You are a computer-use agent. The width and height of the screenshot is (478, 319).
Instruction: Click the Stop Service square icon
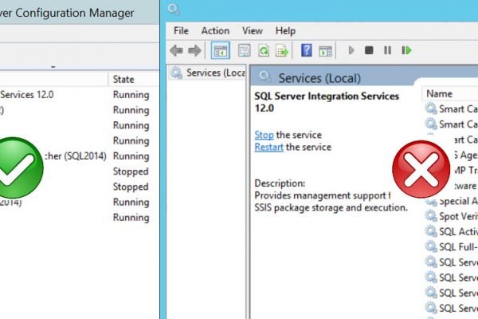tap(369, 51)
